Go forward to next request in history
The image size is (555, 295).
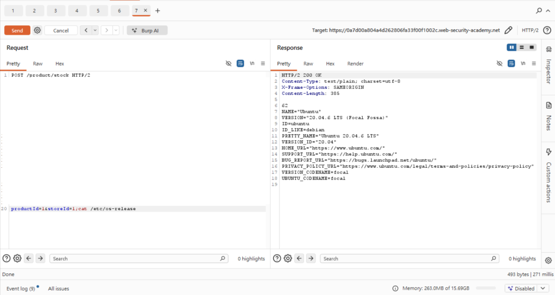[x=107, y=30]
